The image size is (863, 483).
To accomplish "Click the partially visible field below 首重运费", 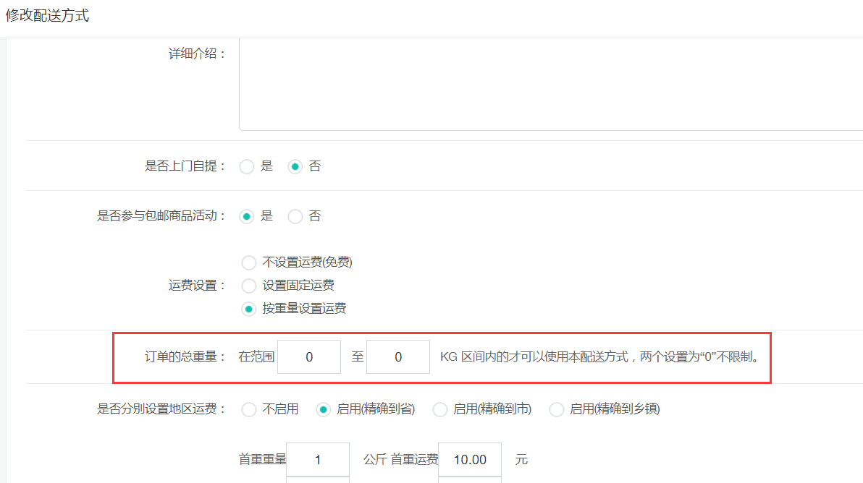I will 469,479.
